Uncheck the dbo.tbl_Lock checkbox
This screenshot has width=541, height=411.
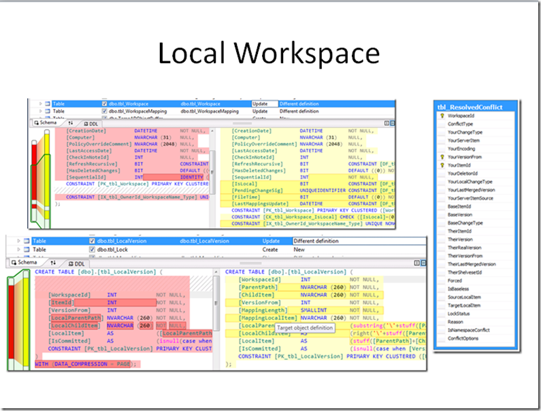coord(92,249)
